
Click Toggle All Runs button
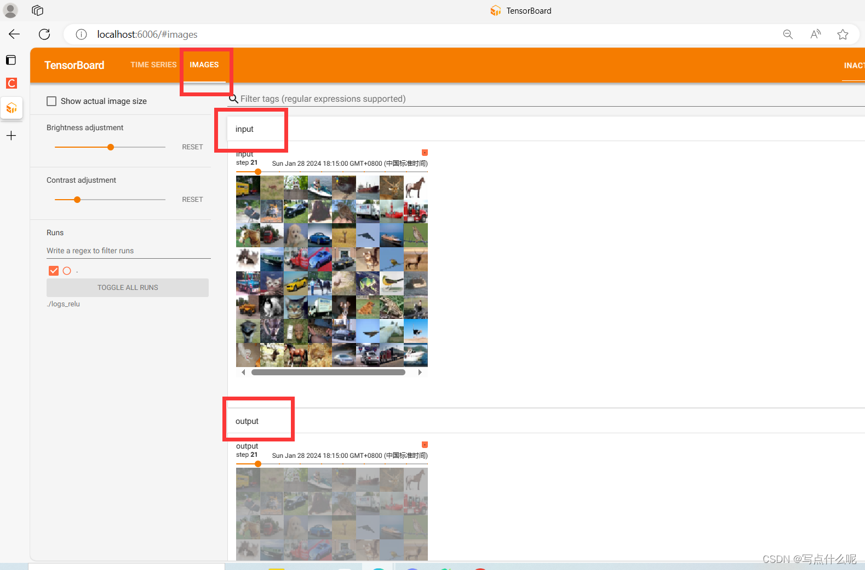(x=128, y=288)
